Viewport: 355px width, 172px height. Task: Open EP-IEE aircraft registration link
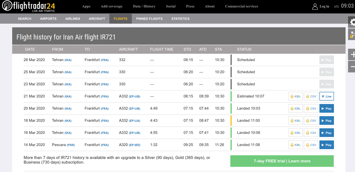(134, 145)
